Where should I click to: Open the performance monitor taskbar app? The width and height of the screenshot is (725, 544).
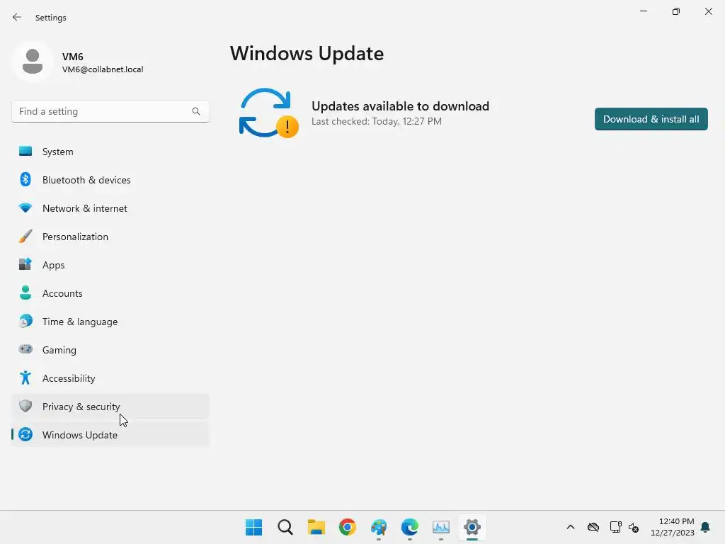441,527
